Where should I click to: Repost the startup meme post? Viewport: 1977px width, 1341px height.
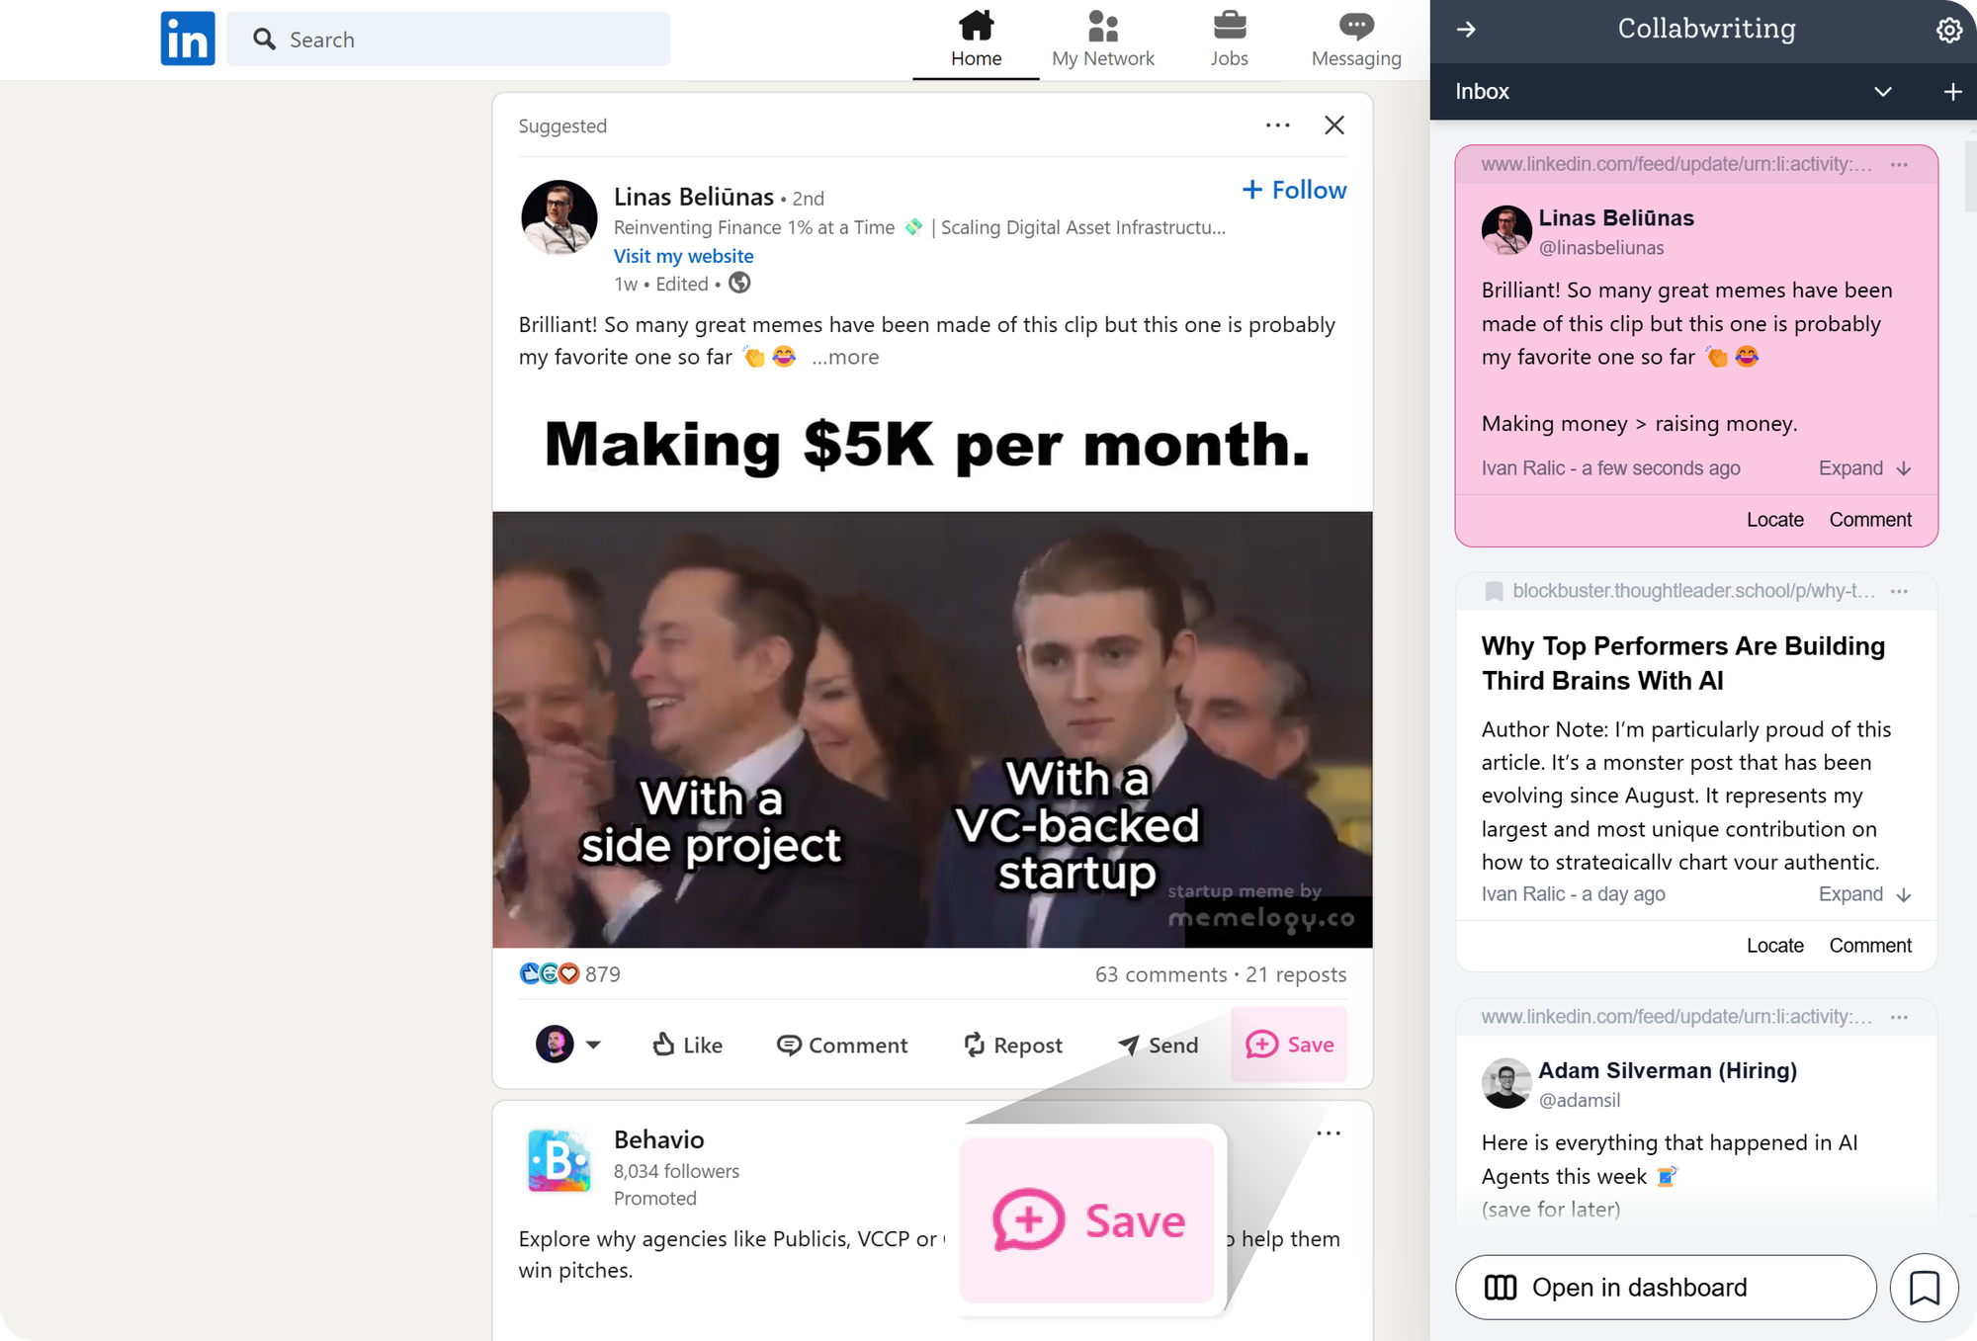1012,1045
